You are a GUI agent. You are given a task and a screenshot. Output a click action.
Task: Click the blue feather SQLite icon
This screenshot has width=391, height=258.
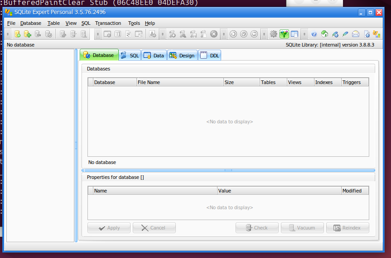345,34
